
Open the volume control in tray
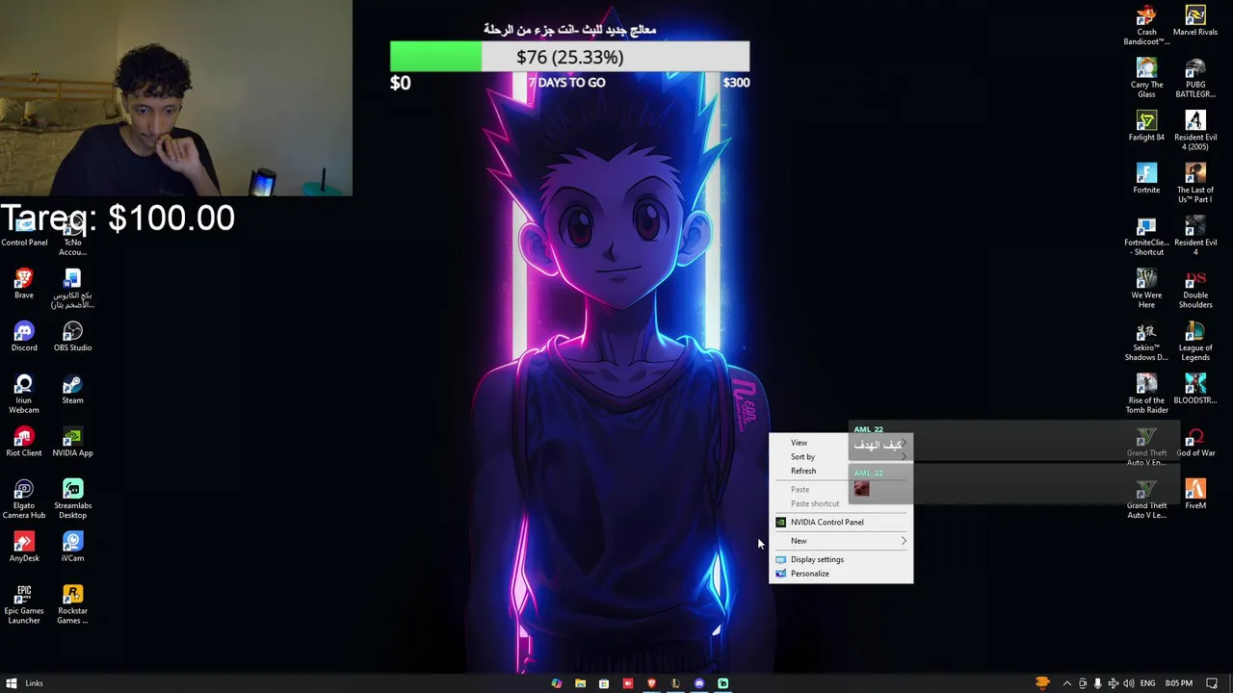pos(1128,683)
